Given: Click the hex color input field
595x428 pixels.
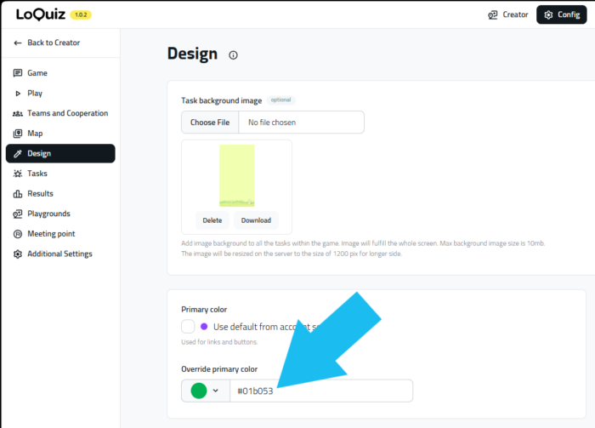Looking at the screenshot, I should 321,391.
